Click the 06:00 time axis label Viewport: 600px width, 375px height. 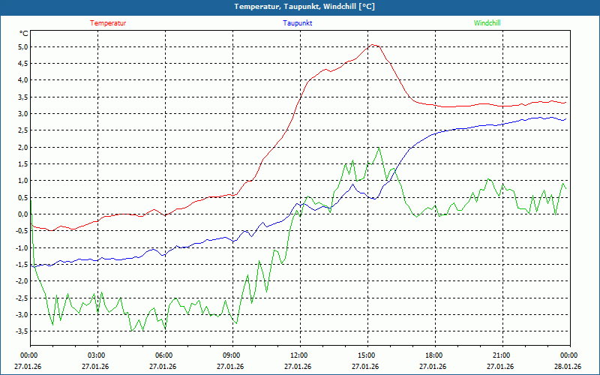(165, 355)
